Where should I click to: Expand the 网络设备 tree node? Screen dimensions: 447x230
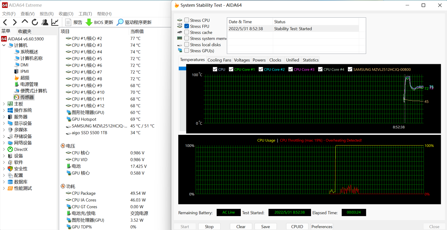pos(4,143)
